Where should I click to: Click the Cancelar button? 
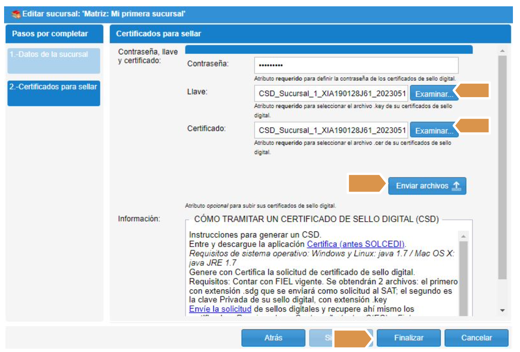[476, 338]
